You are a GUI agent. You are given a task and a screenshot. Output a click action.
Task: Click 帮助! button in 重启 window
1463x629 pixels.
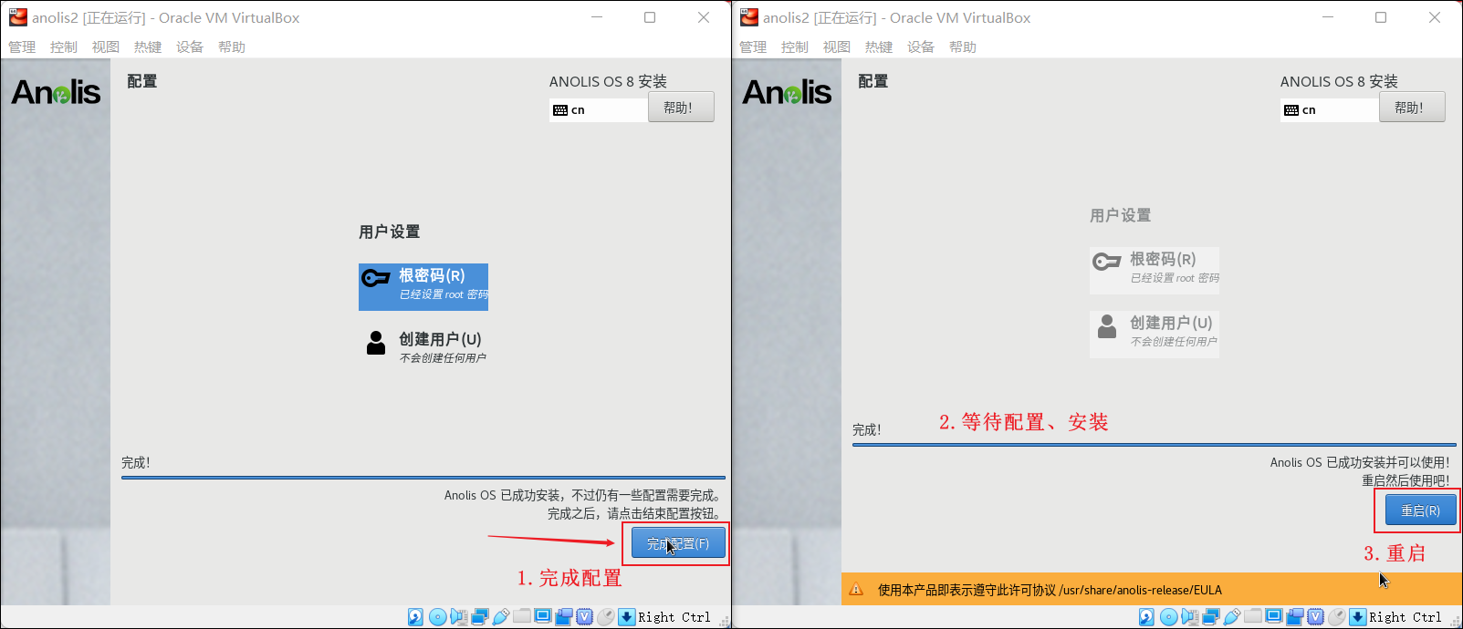click(1412, 108)
